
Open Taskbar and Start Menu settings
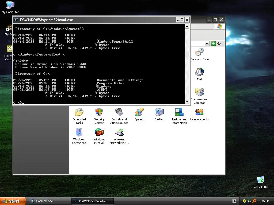pyautogui.click(x=180, y=116)
